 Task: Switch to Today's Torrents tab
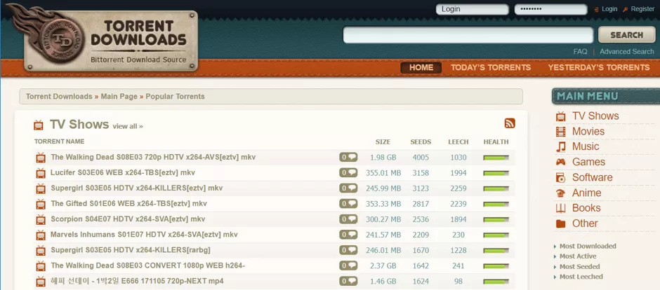(x=491, y=68)
